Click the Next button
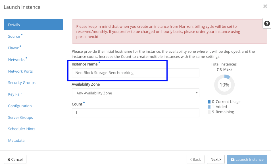This screenshot has width=271, height=167. [x=216, y=159]
